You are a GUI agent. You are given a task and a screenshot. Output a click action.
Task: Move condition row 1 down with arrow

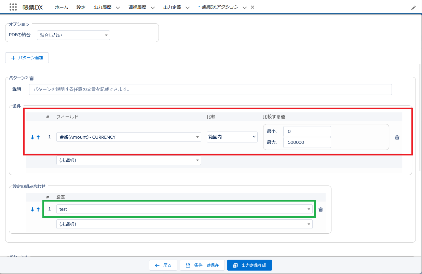click(x=32, y=137)
